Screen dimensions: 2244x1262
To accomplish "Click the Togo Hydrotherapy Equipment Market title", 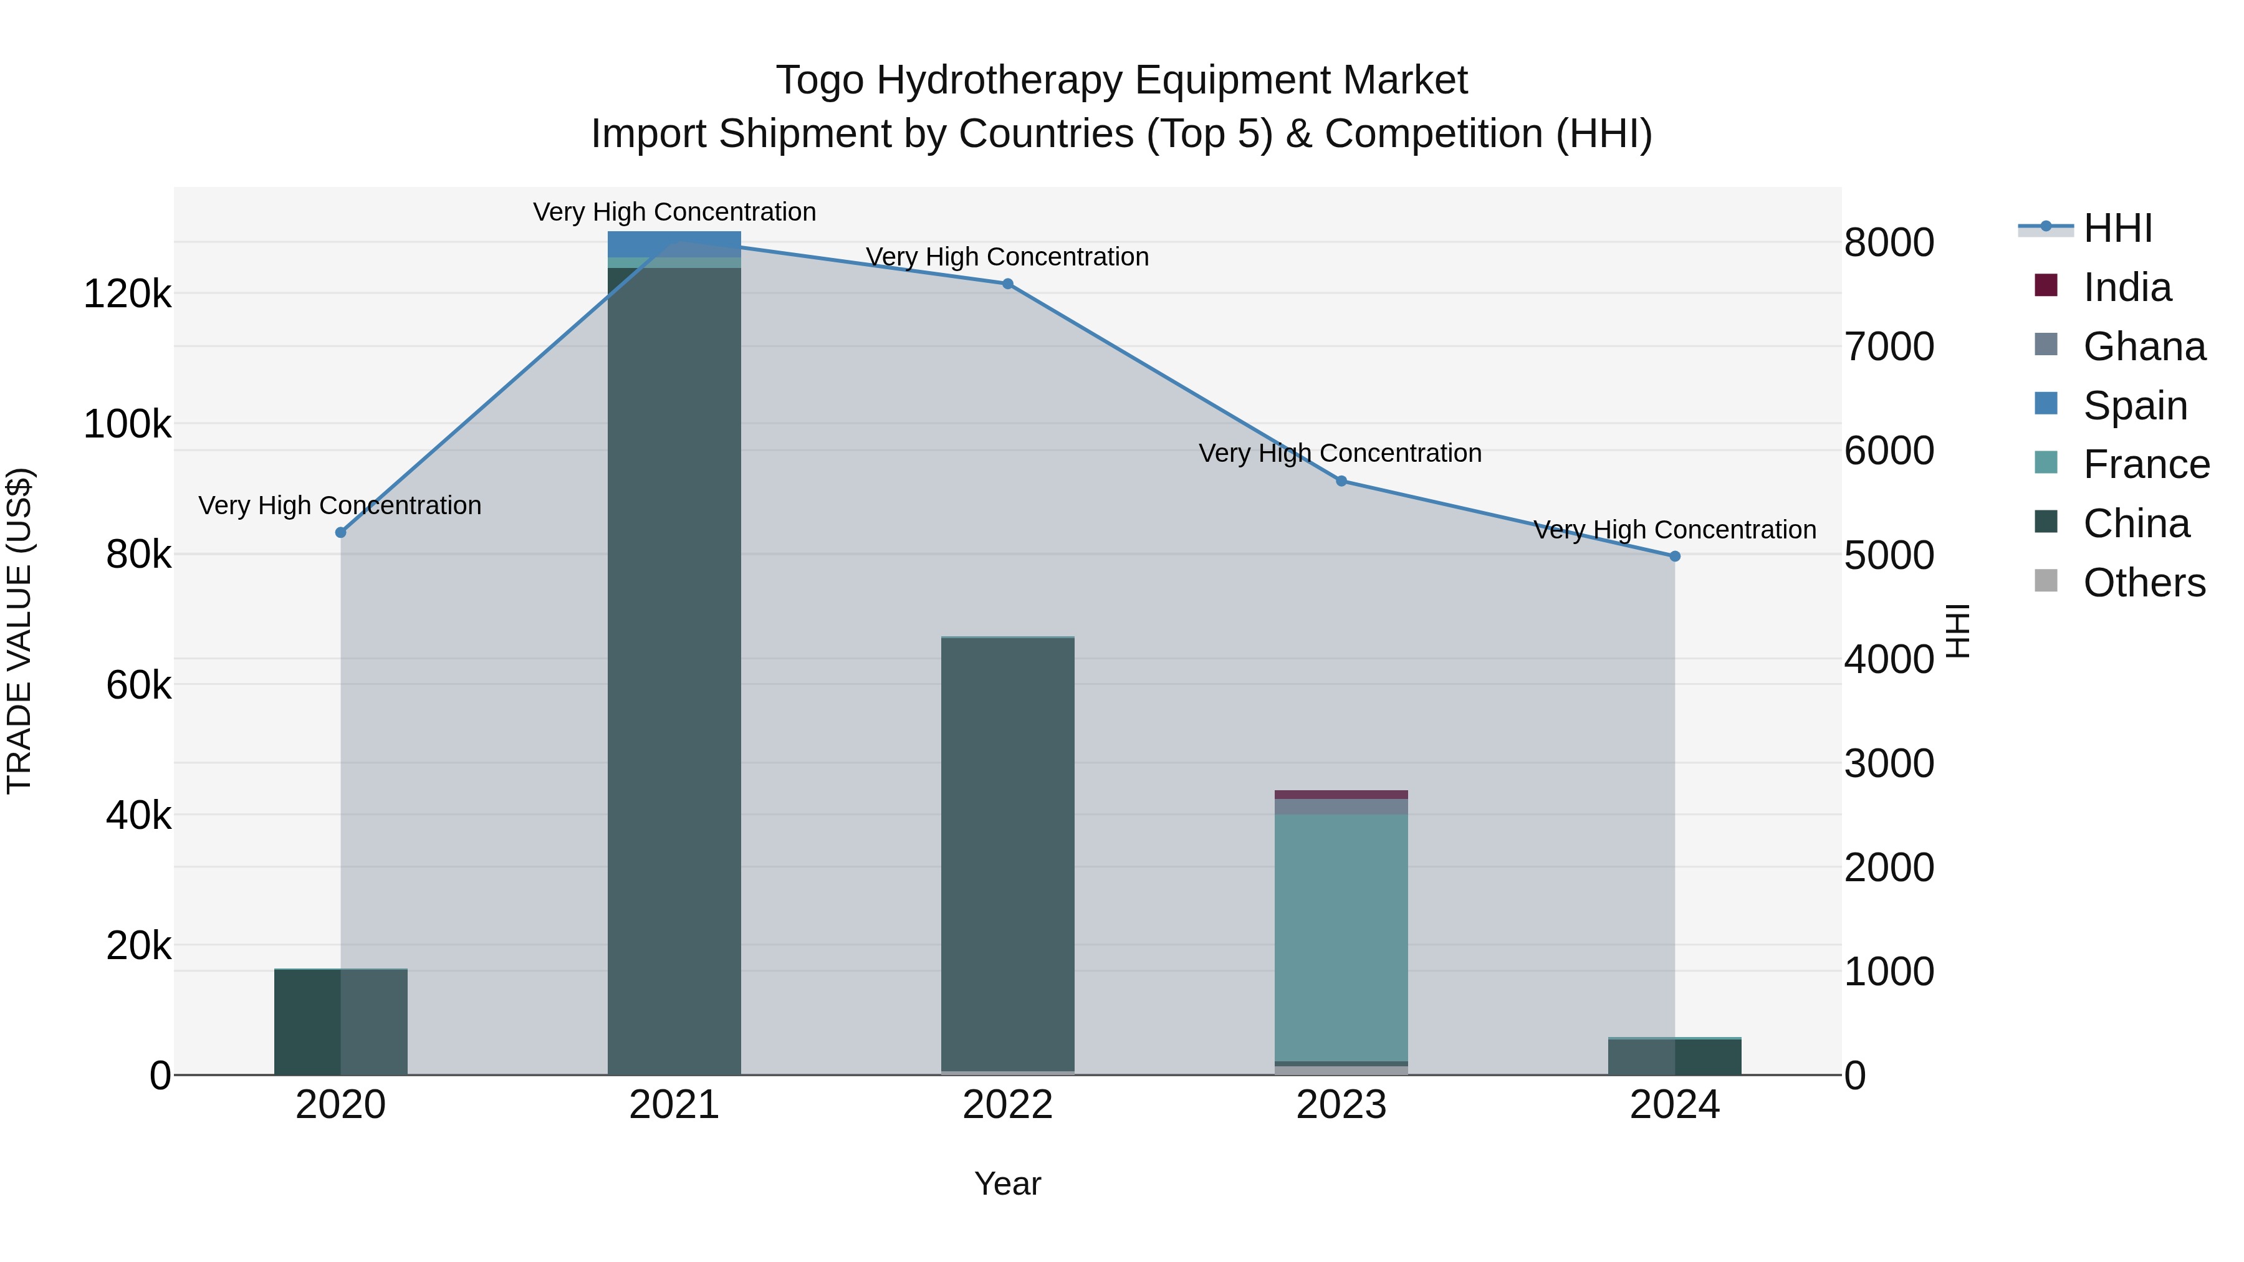I will (1122, 80).
